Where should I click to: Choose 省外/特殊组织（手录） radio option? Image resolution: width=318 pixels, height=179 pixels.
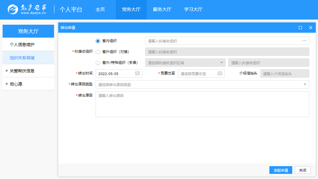point(98,63)
